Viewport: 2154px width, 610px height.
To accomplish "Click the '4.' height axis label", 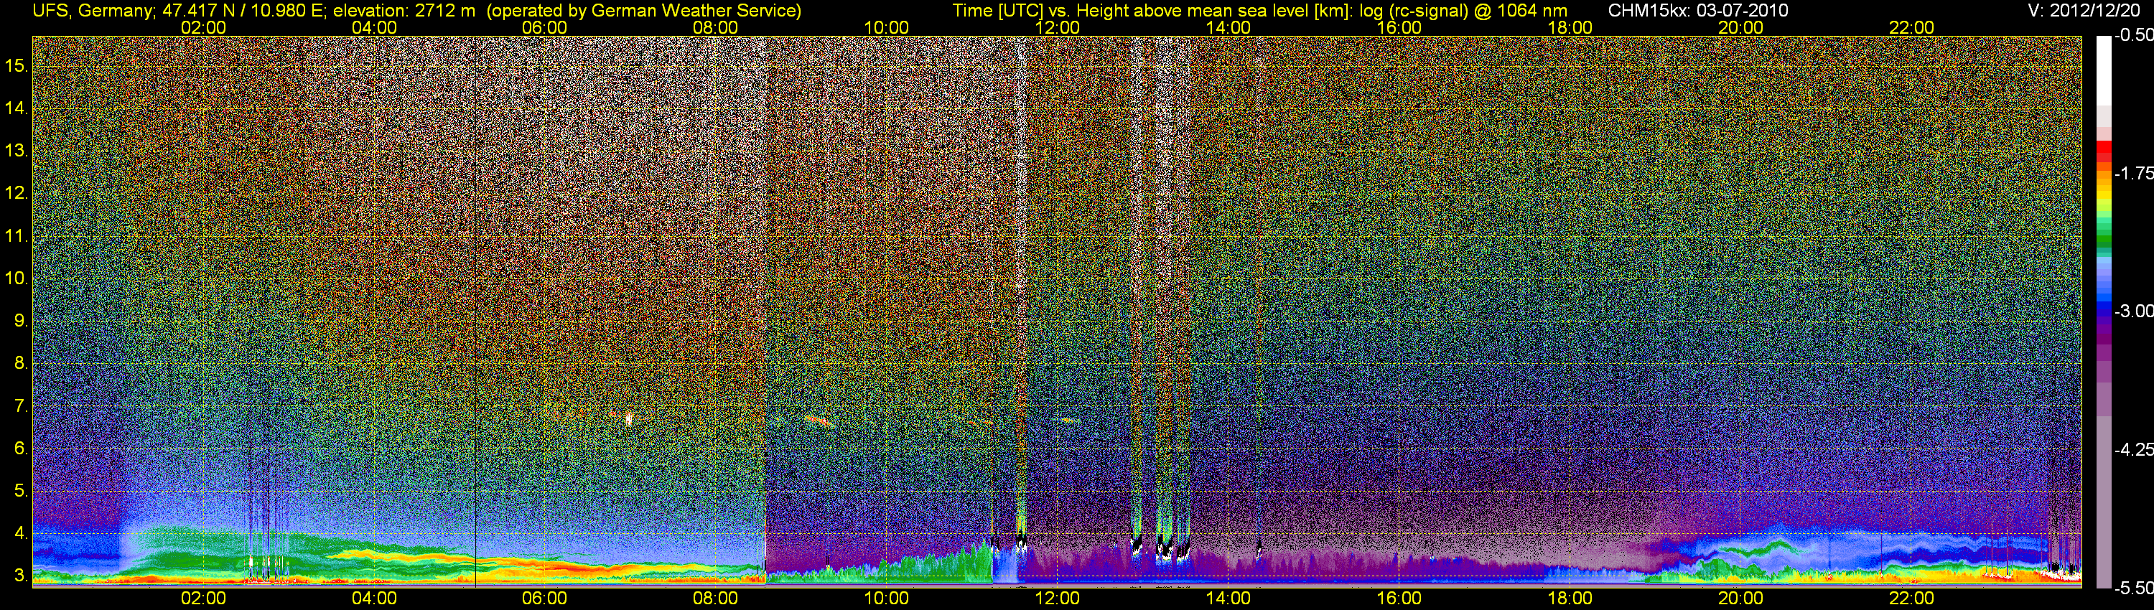I will click(21, 533).
